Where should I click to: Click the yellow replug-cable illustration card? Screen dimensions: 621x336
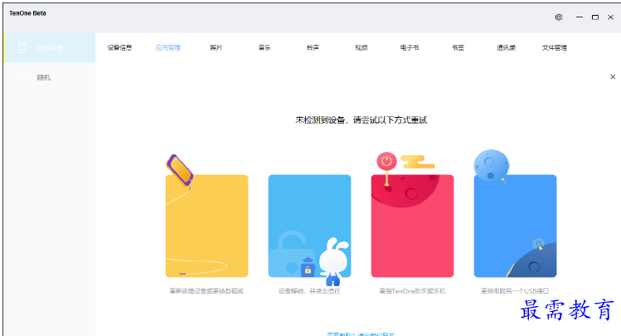206,226
